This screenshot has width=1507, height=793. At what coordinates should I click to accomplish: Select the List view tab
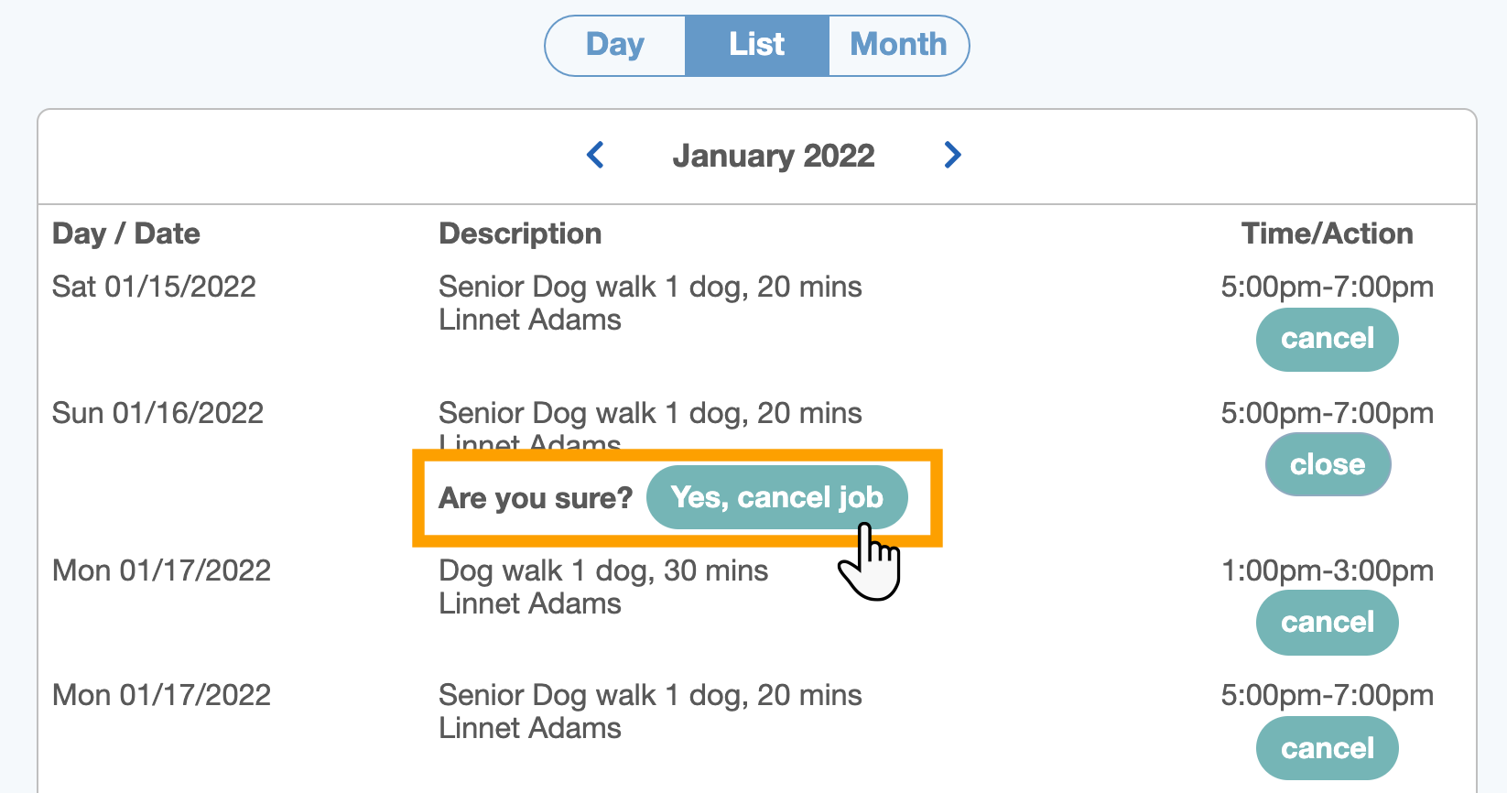756,45
